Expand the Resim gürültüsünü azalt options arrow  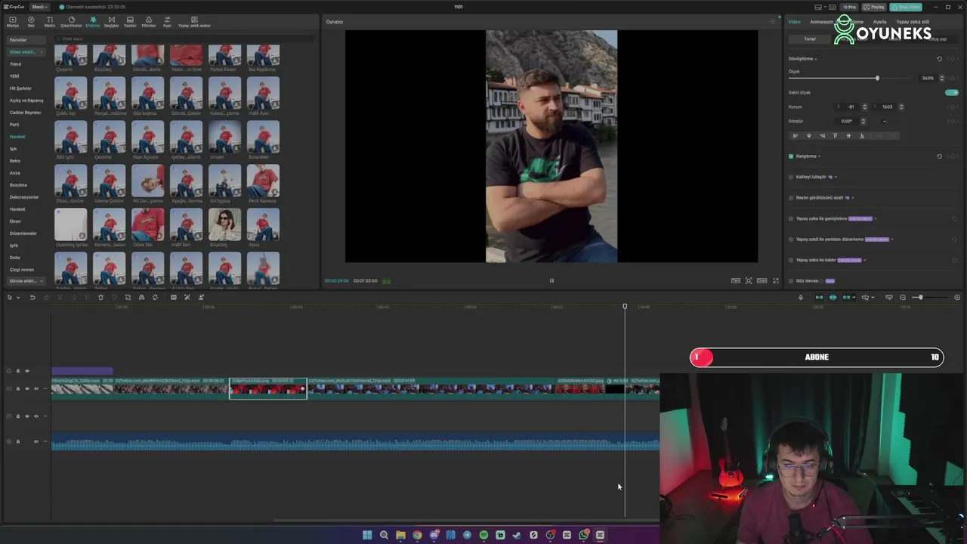[854, 198]
